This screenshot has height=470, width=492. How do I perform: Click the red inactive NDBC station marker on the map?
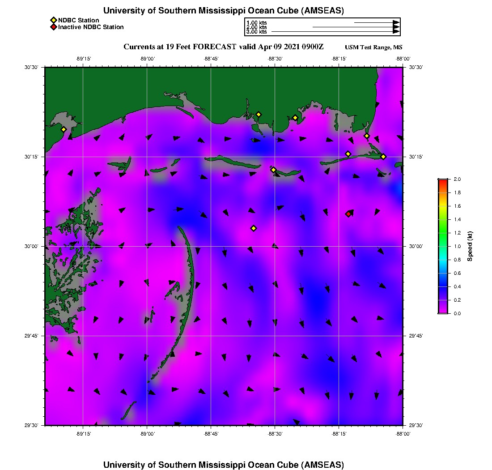click(348, 214)
